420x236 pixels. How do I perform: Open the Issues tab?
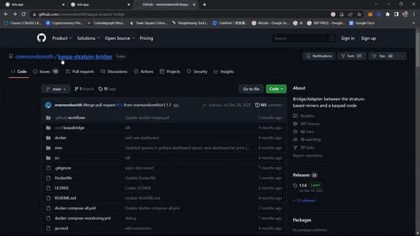pos(45,71)
